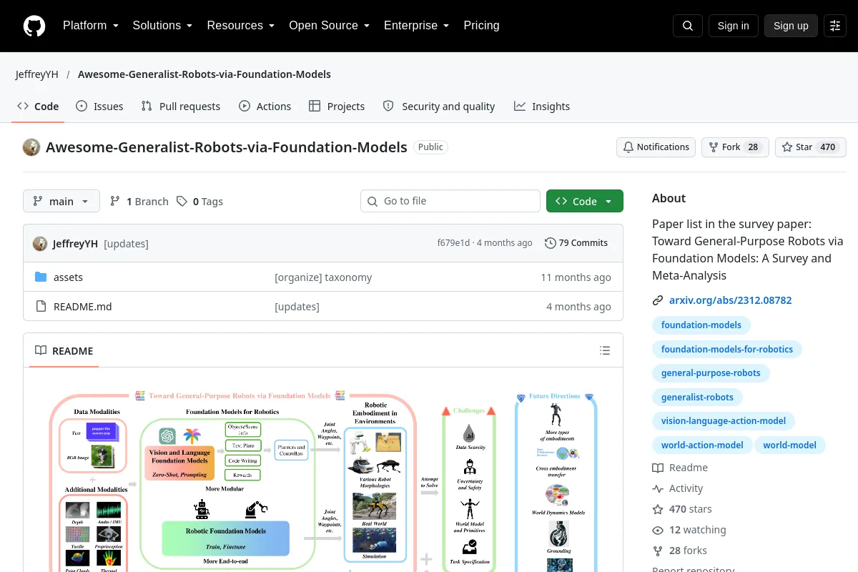
Task: Switch to the Code tab
Action: (x=38, y=107)
